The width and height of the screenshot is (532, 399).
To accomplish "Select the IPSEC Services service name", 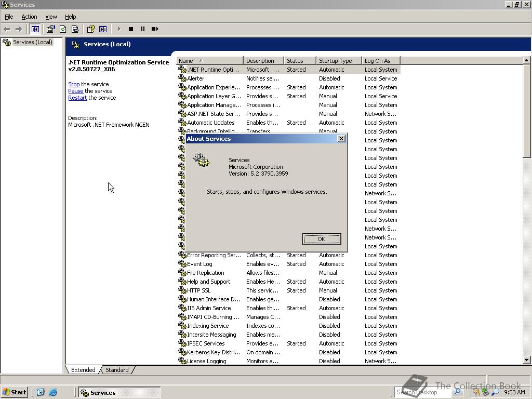I will click(206, 343).
